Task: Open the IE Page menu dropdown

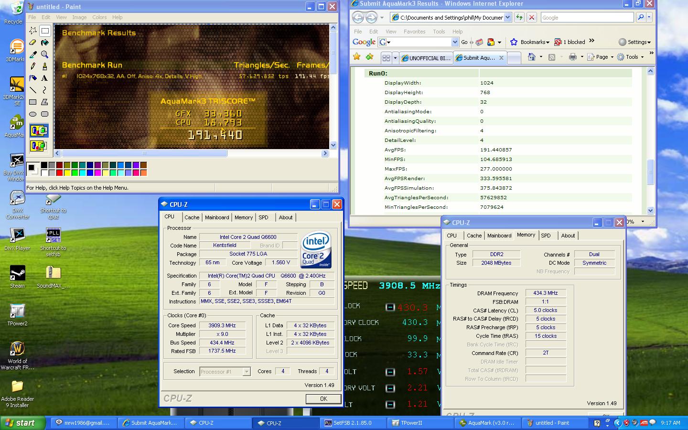Action: 601,57
